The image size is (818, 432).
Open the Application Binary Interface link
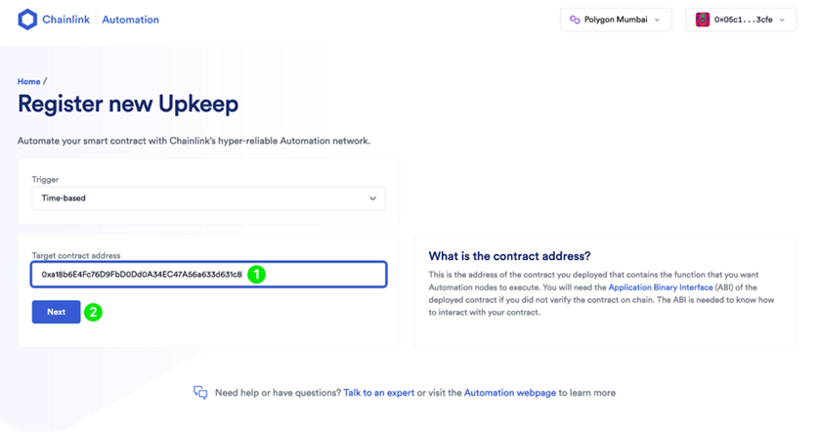click(x=661, y=287)
